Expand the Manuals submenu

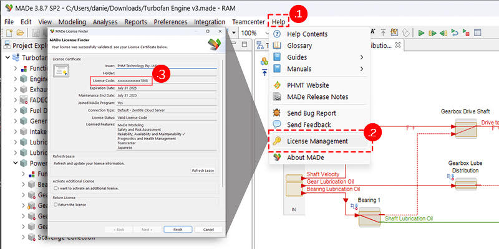[x=362, y=68]
